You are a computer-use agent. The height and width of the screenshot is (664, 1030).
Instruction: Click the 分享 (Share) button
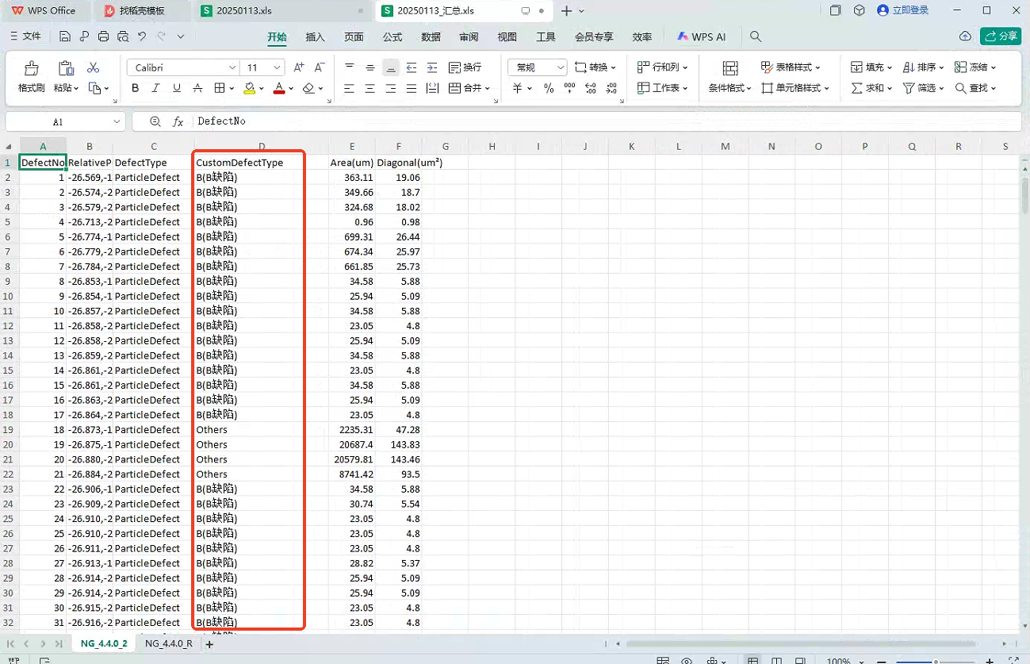(1001, 36)
